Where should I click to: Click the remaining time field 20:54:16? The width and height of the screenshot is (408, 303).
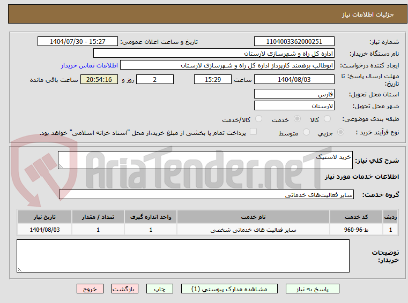point(99,79)
